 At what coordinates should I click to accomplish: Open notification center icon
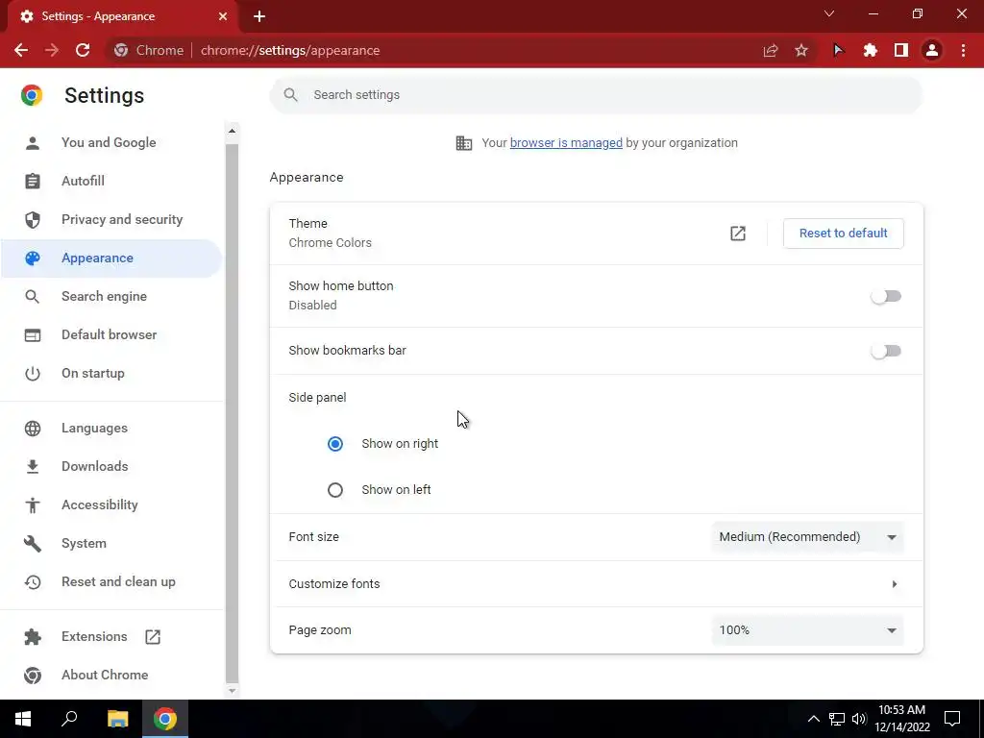pos(952,719)
